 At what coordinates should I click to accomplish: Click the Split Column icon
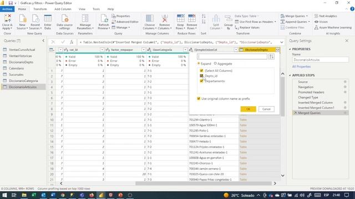(216, 19)
